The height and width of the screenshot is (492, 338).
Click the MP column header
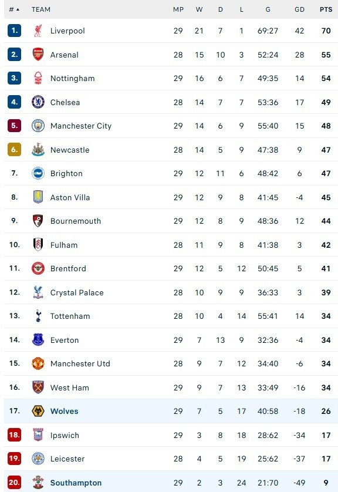tap(178, 9)
